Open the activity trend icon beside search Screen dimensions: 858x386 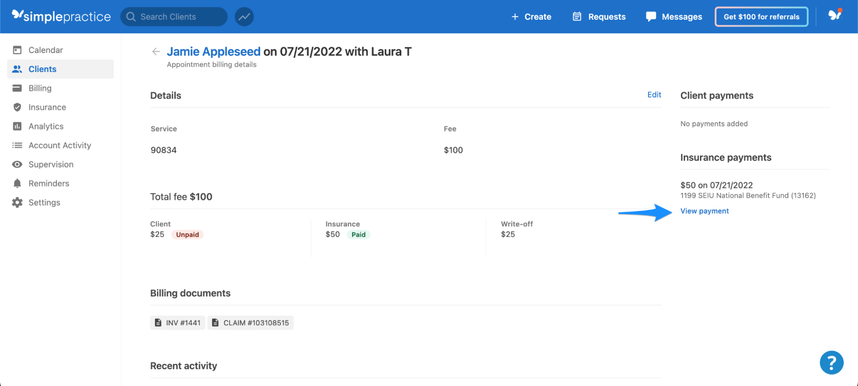(244, 16)
